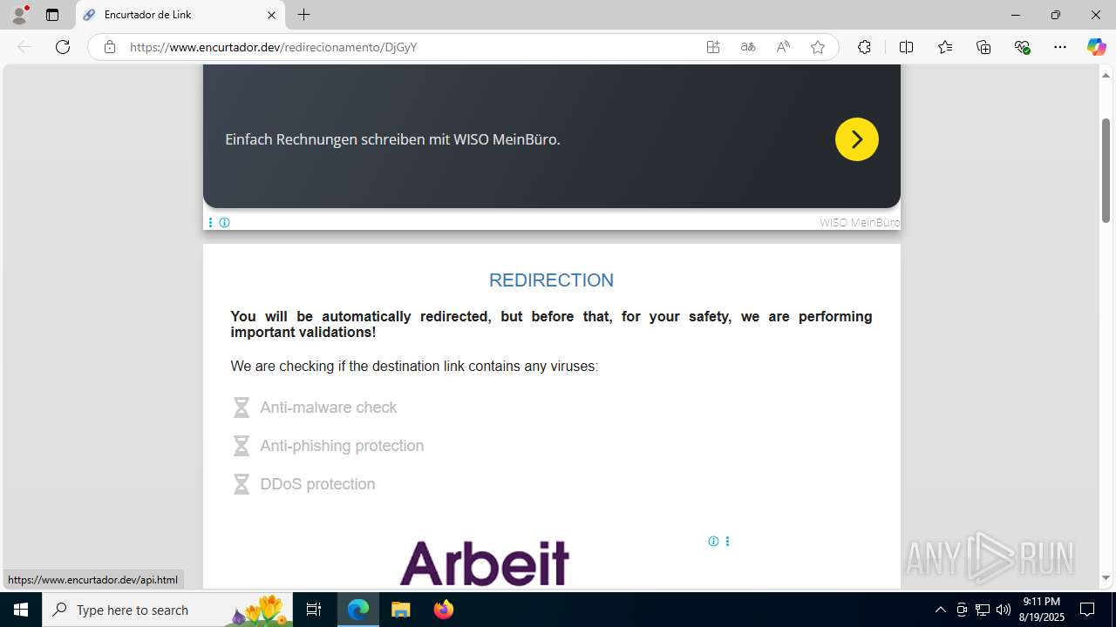Open the Extensions puzzle icon
Image resolution: width=1116 pixels, height=627 pixels.
point(864,47)
